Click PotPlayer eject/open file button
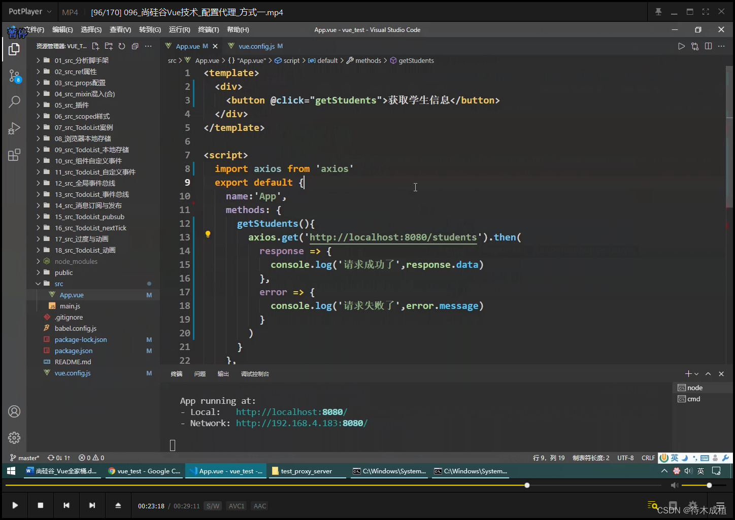The image size is (735, 520). [118, 505]
